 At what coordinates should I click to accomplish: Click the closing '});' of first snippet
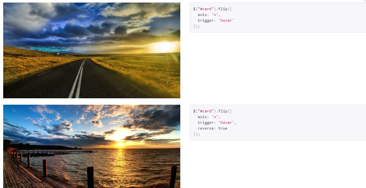[x=197, y=26]
